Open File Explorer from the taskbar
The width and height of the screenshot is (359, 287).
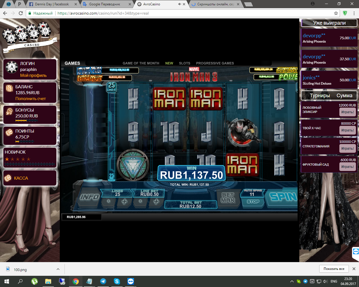pos(48,281)
